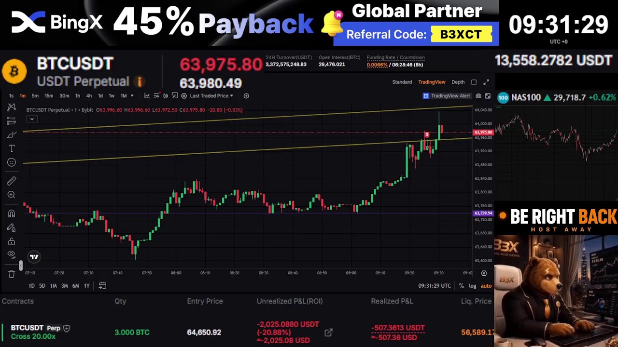Set the chart range to 3M
Image resolution: width=618 pixels, height=347 pixels.
64,286
